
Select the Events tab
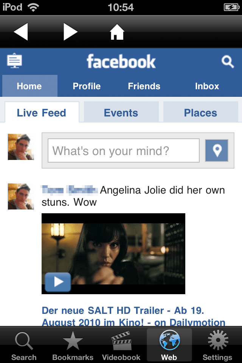[121, 112]
